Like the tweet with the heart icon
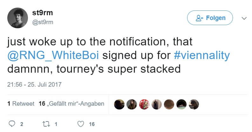This screenshot has width=252, height=132. pyautogui.click(x=81, y=124)
